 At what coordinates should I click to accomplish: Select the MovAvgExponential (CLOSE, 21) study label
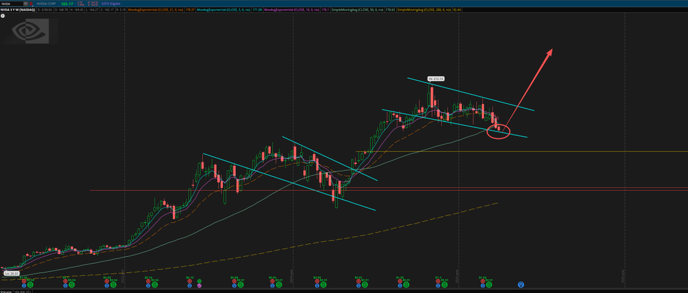[x=155, y=10]
